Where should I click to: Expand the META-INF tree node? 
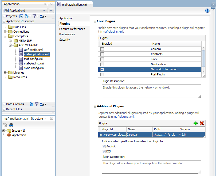[x=10, y=41]
